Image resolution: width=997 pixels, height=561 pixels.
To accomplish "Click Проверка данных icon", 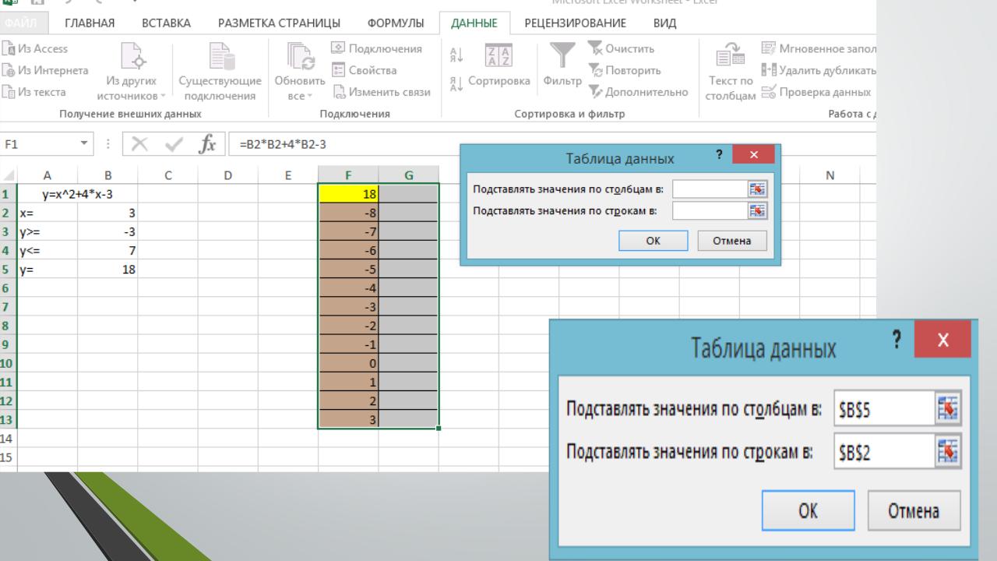I will coord(768,93).
